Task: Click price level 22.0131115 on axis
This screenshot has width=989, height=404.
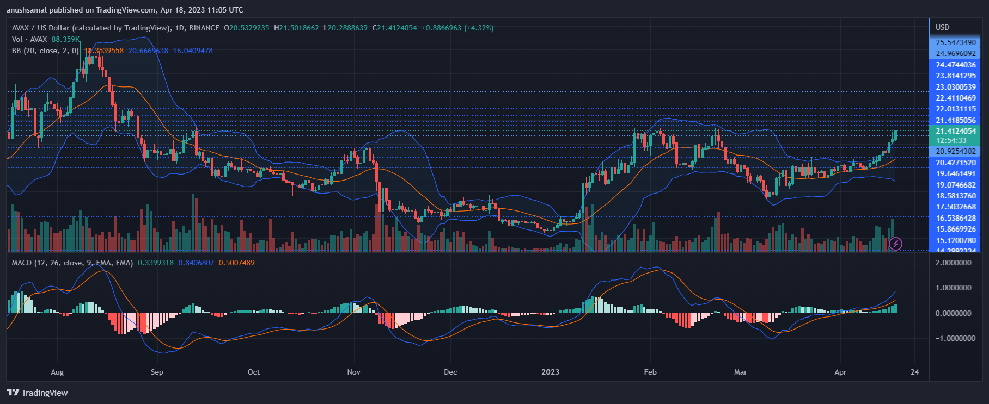Action: click(x=956, y=109)
